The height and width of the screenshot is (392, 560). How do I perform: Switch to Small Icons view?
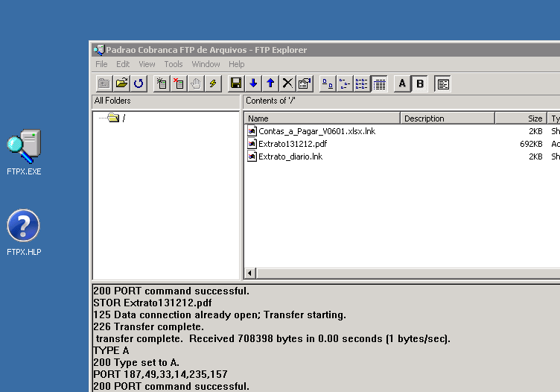pyautogui.click(x=345, y=83)
